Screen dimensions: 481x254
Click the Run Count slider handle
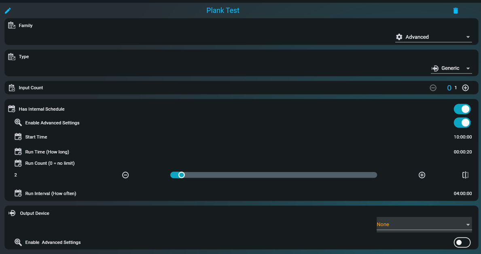[x=182, y=175]
